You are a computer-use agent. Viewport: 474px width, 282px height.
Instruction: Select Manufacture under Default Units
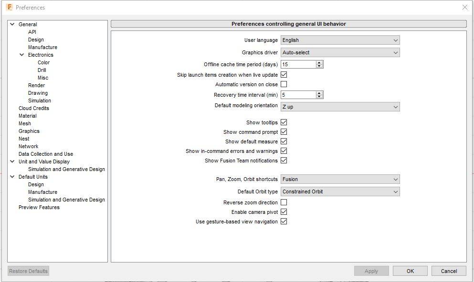coord(42,192)
